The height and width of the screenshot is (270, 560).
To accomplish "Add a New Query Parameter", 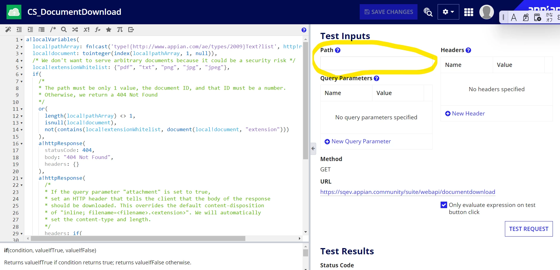I will coord(358,142).
